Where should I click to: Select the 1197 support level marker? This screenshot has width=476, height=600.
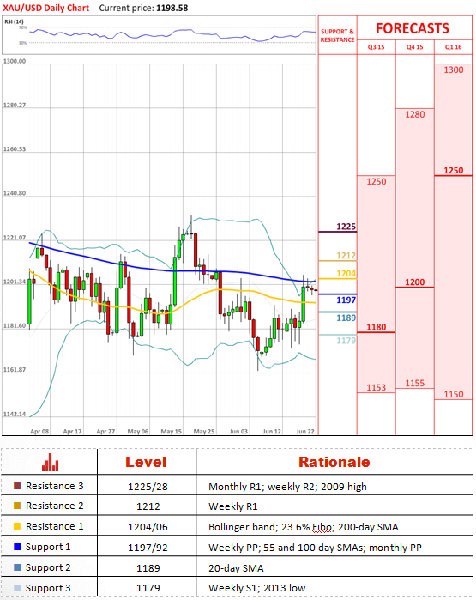click(x=346, y=300)
